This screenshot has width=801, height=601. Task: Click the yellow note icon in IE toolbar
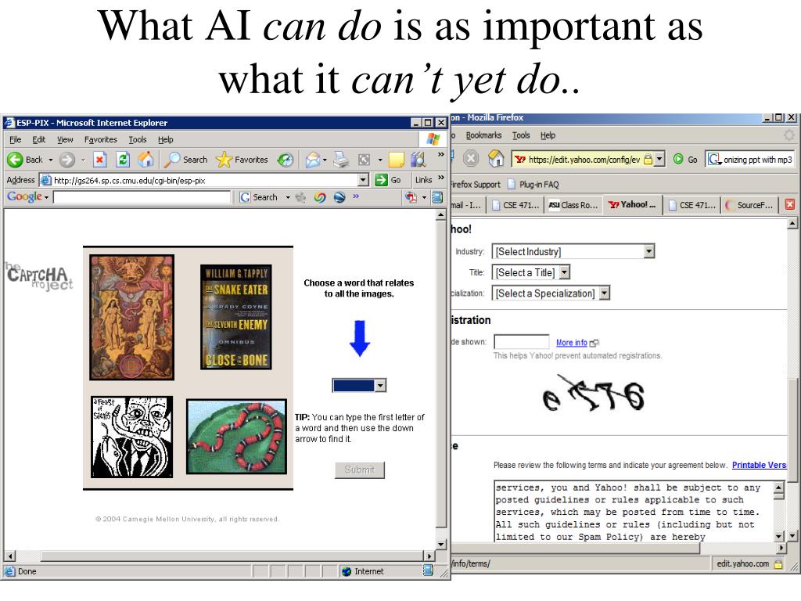coord(397,160)
